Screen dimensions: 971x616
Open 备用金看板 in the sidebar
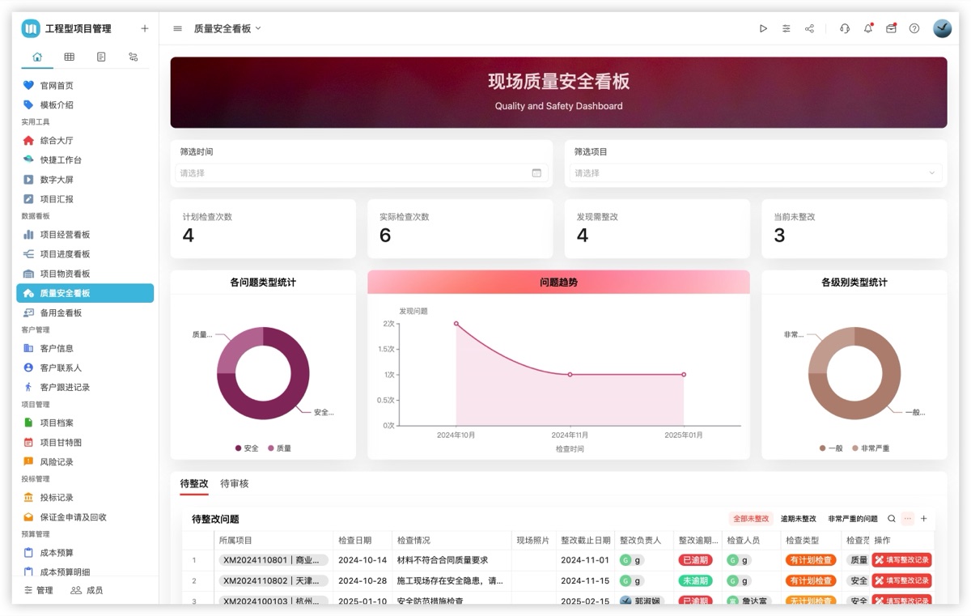85,312
